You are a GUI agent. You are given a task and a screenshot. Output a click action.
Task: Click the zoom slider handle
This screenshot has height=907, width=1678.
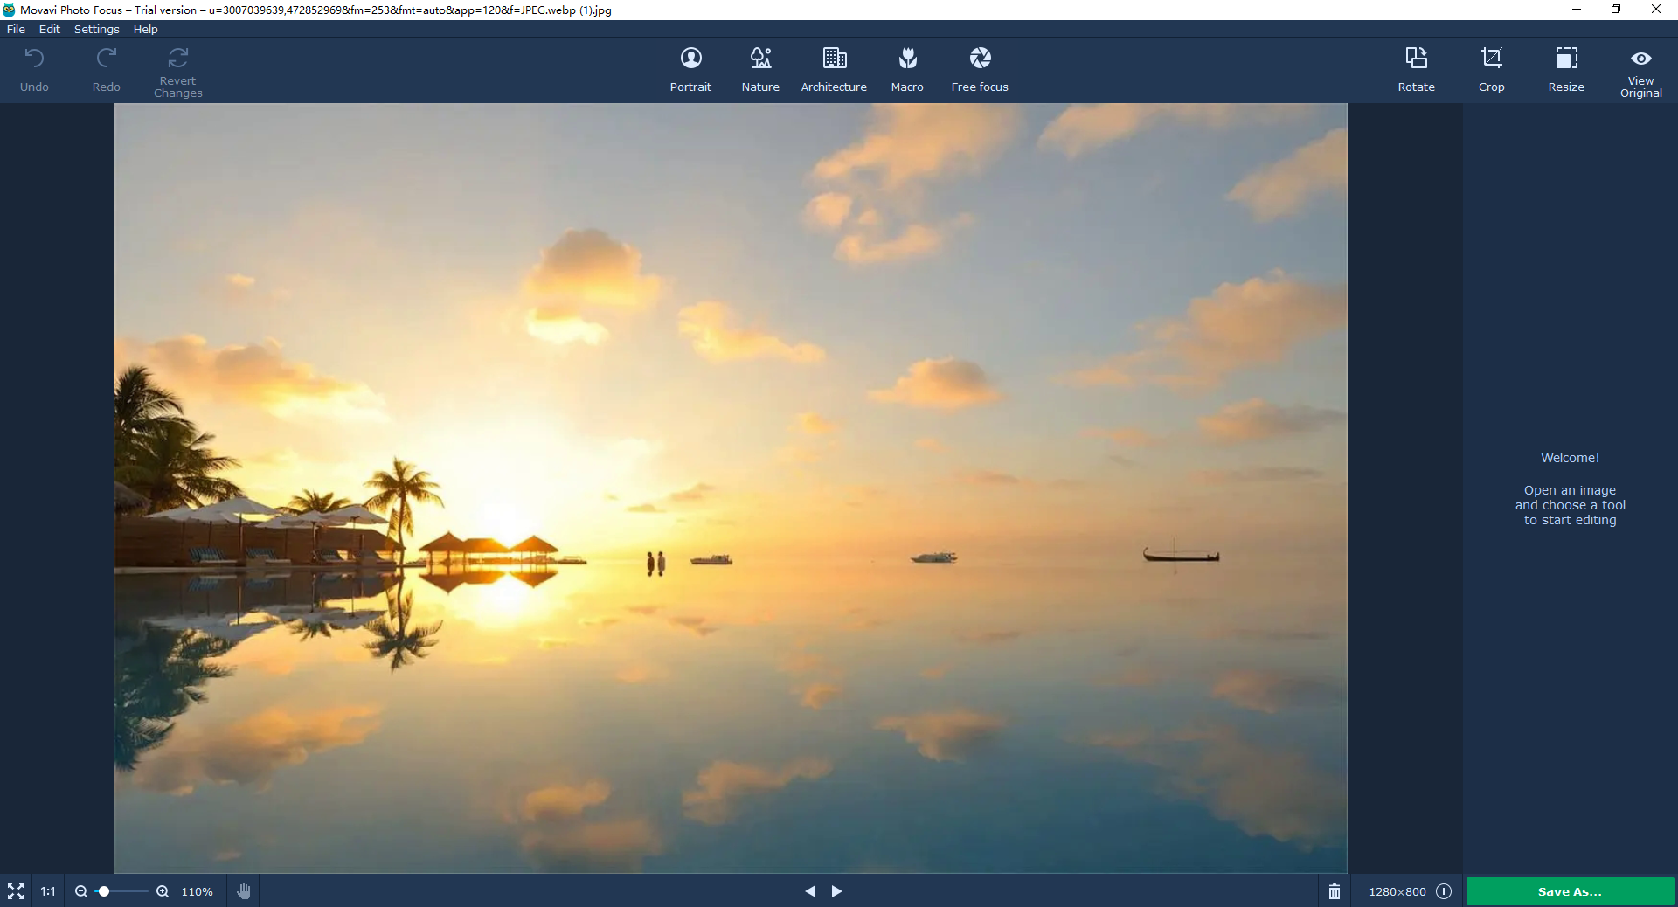click(104, 891)
